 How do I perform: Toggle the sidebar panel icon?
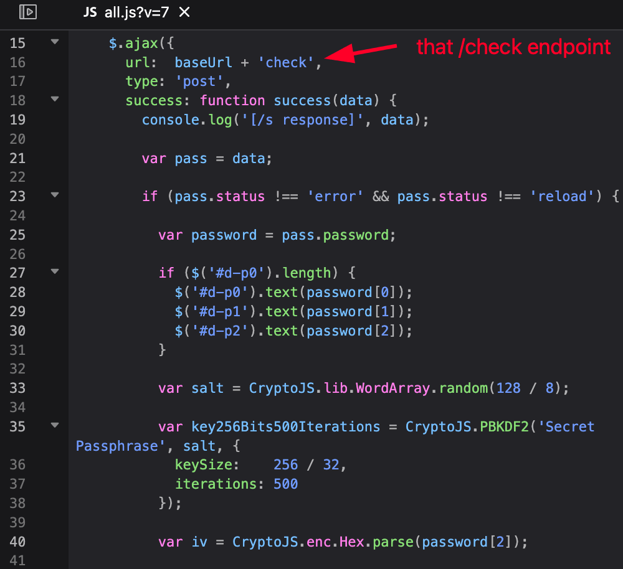[28, 12]
